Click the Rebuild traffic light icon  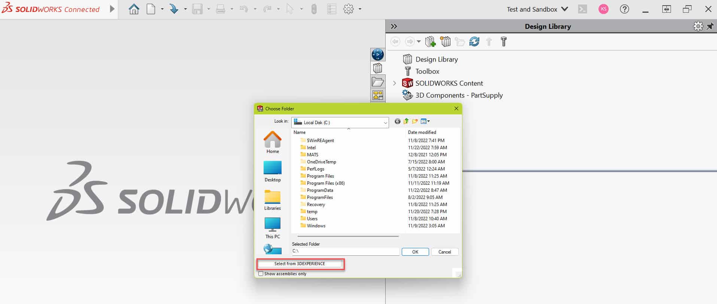point(314,9)
